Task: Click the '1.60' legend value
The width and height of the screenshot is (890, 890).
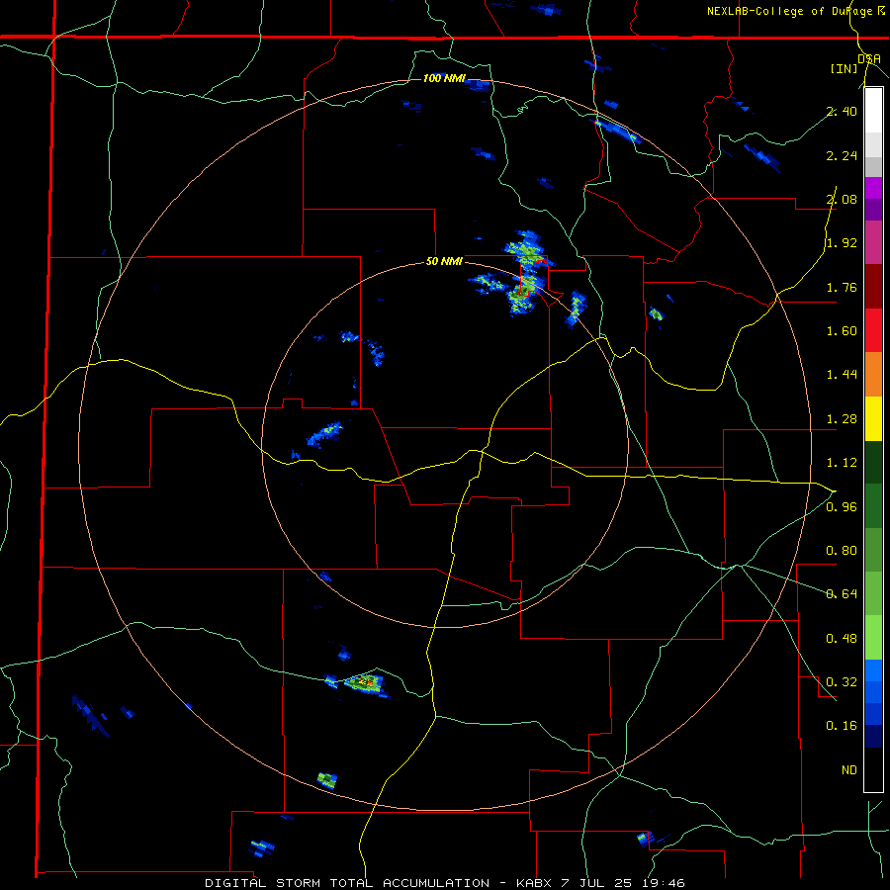Action: [842, 331]
